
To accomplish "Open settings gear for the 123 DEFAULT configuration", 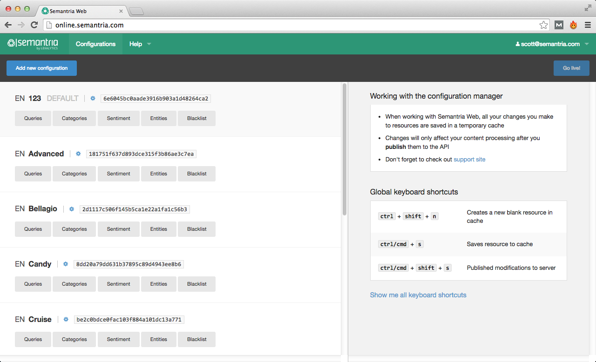I will tap(92, 98).
